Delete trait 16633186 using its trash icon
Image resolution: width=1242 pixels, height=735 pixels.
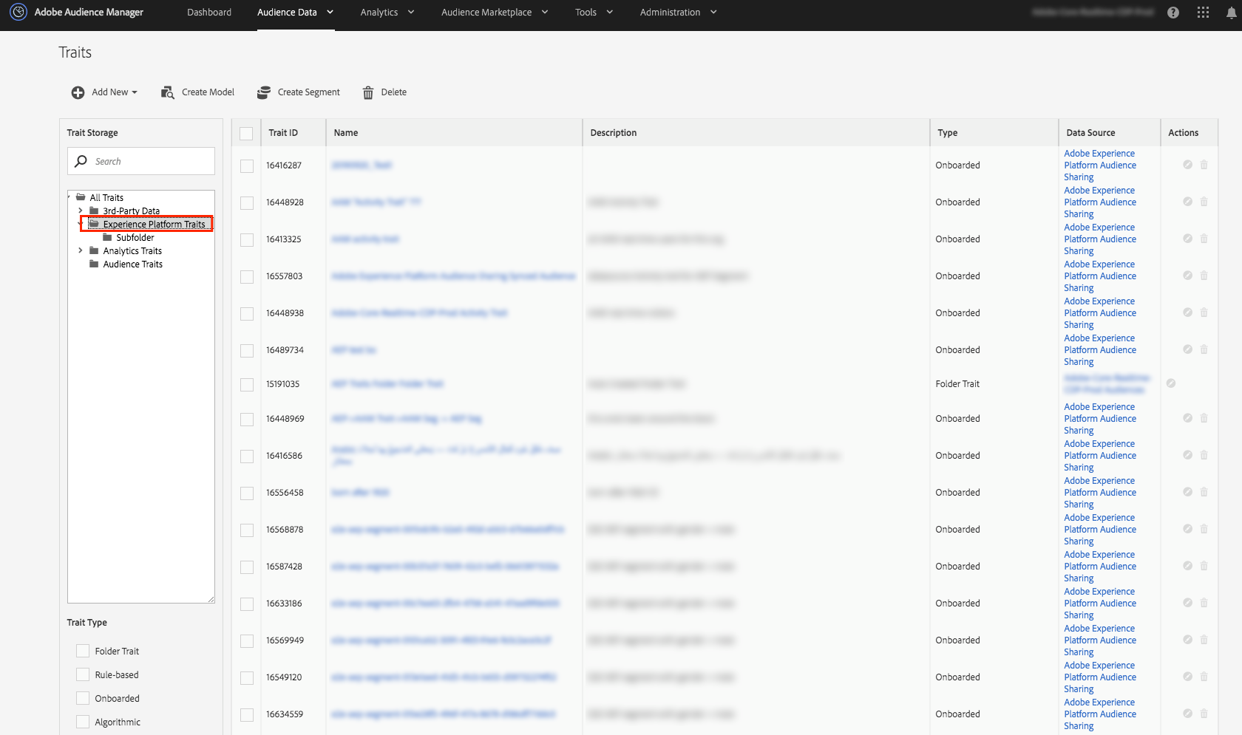coord(1204,603)
